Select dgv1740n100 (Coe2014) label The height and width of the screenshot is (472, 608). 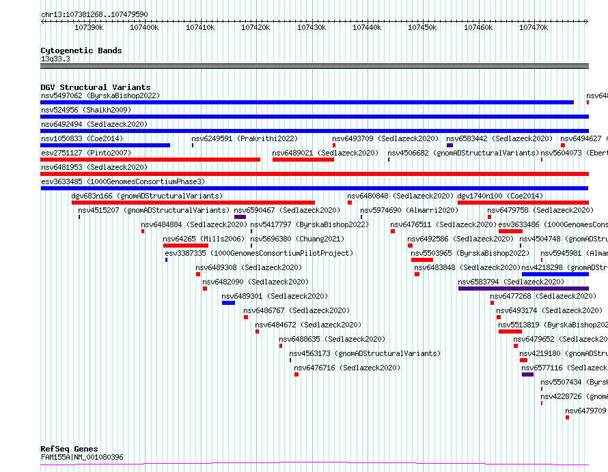point(500,196)
